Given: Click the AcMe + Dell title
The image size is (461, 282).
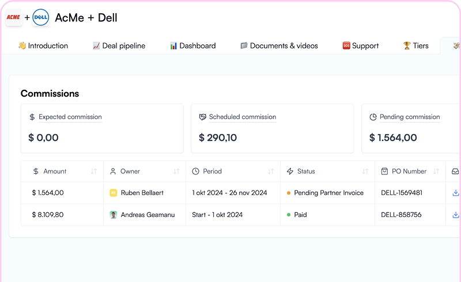Looking at the screenshot, I should [86, 18].
